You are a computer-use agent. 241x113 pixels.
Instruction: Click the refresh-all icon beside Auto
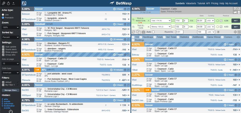[x=133, y=32]
